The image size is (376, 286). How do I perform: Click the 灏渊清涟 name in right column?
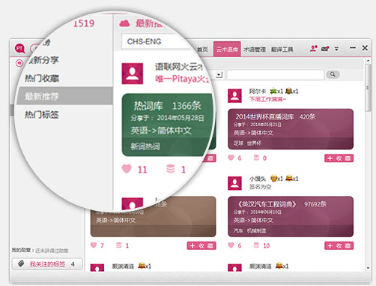260,266
